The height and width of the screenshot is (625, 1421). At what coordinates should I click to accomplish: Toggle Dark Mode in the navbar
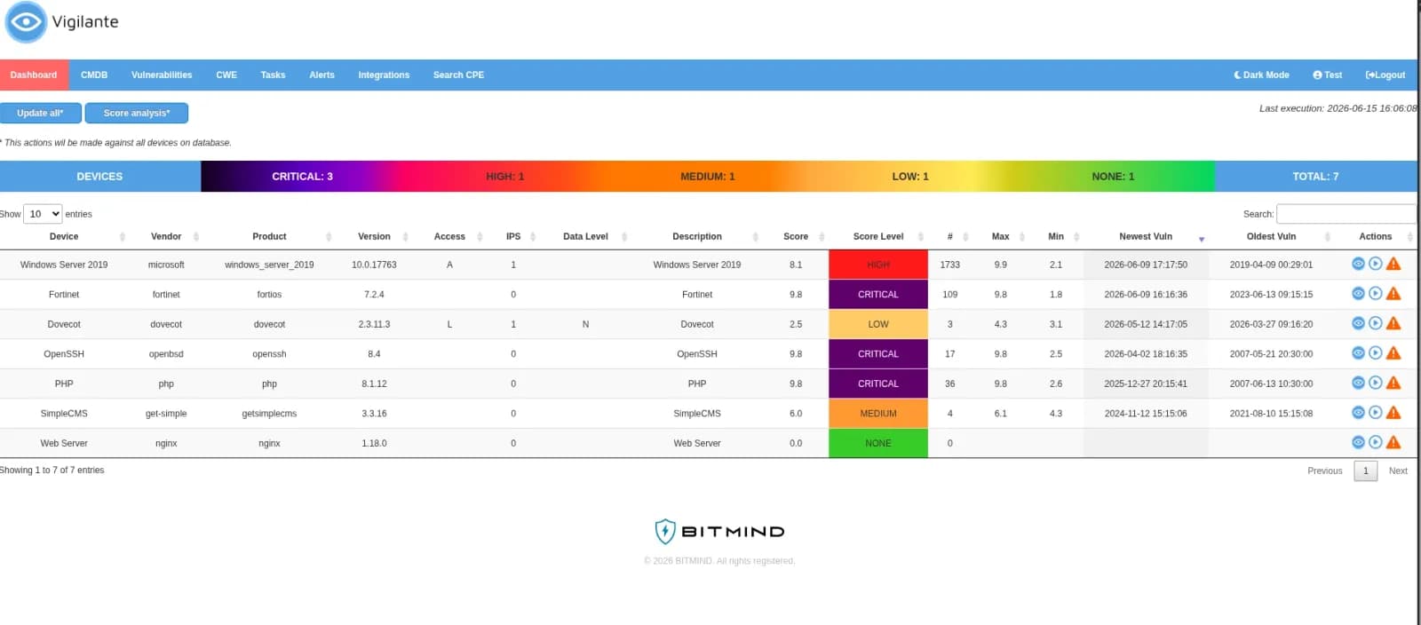coord(1261,75)
